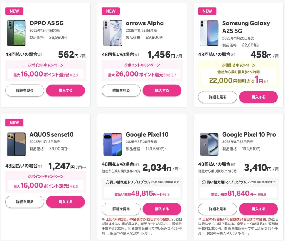Click the Google Pixel 10 product name heading
This screenshot has height=241, width=285.
(147, 134)
